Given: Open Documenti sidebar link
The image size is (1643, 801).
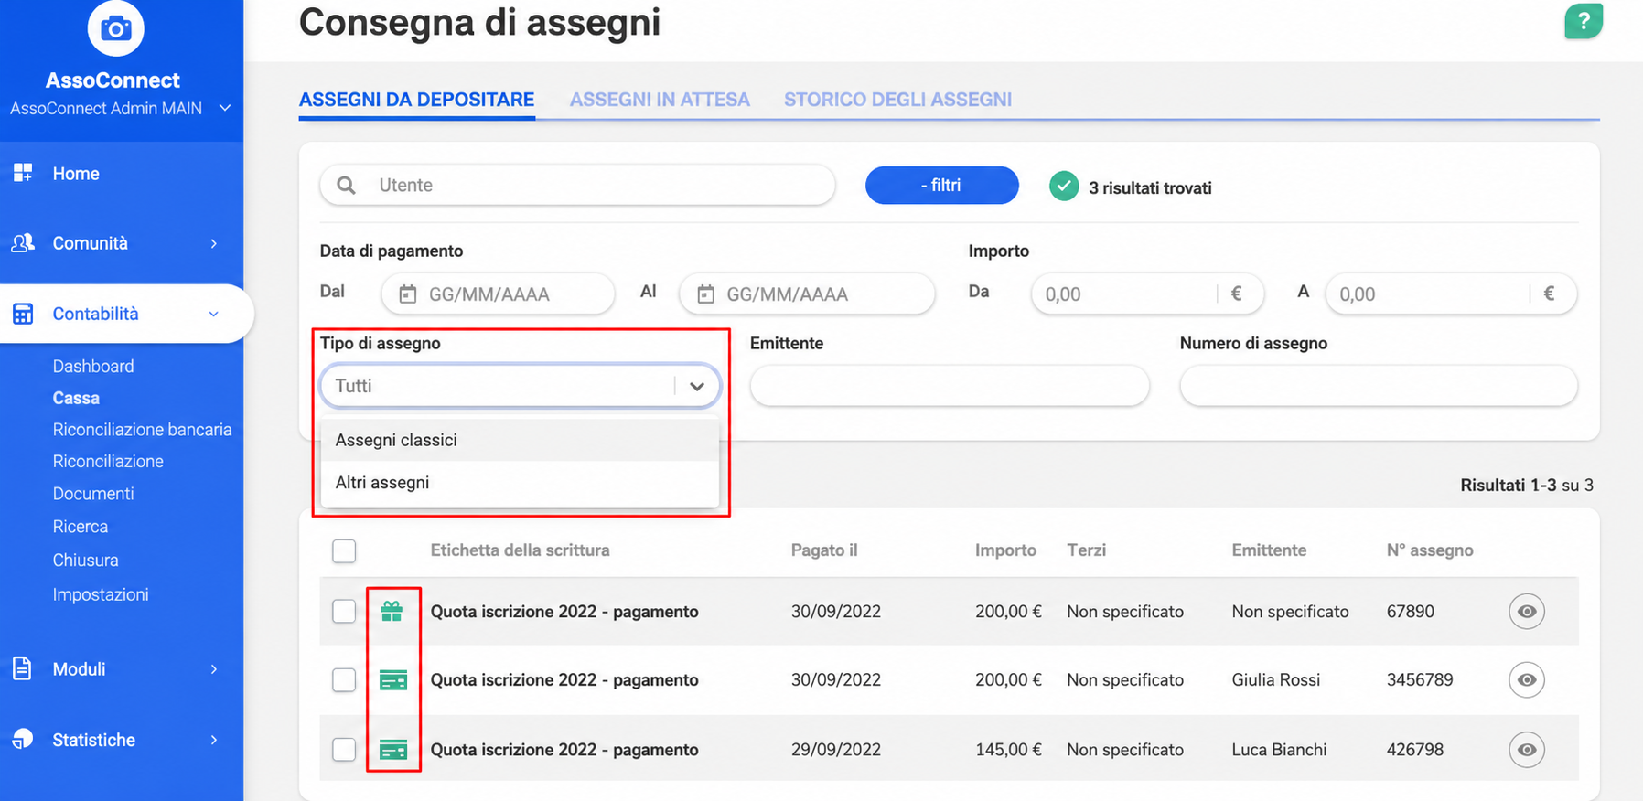Looking at the screenshot, I should click(93, 493).
